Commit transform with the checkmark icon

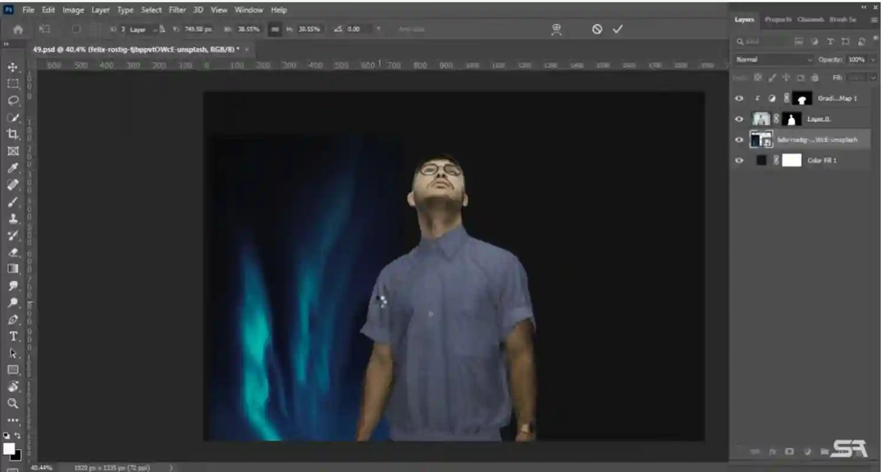617,29
